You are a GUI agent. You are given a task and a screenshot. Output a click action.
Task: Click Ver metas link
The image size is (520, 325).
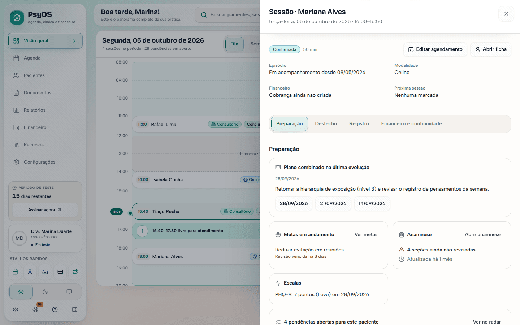click(x=366, y=235)
